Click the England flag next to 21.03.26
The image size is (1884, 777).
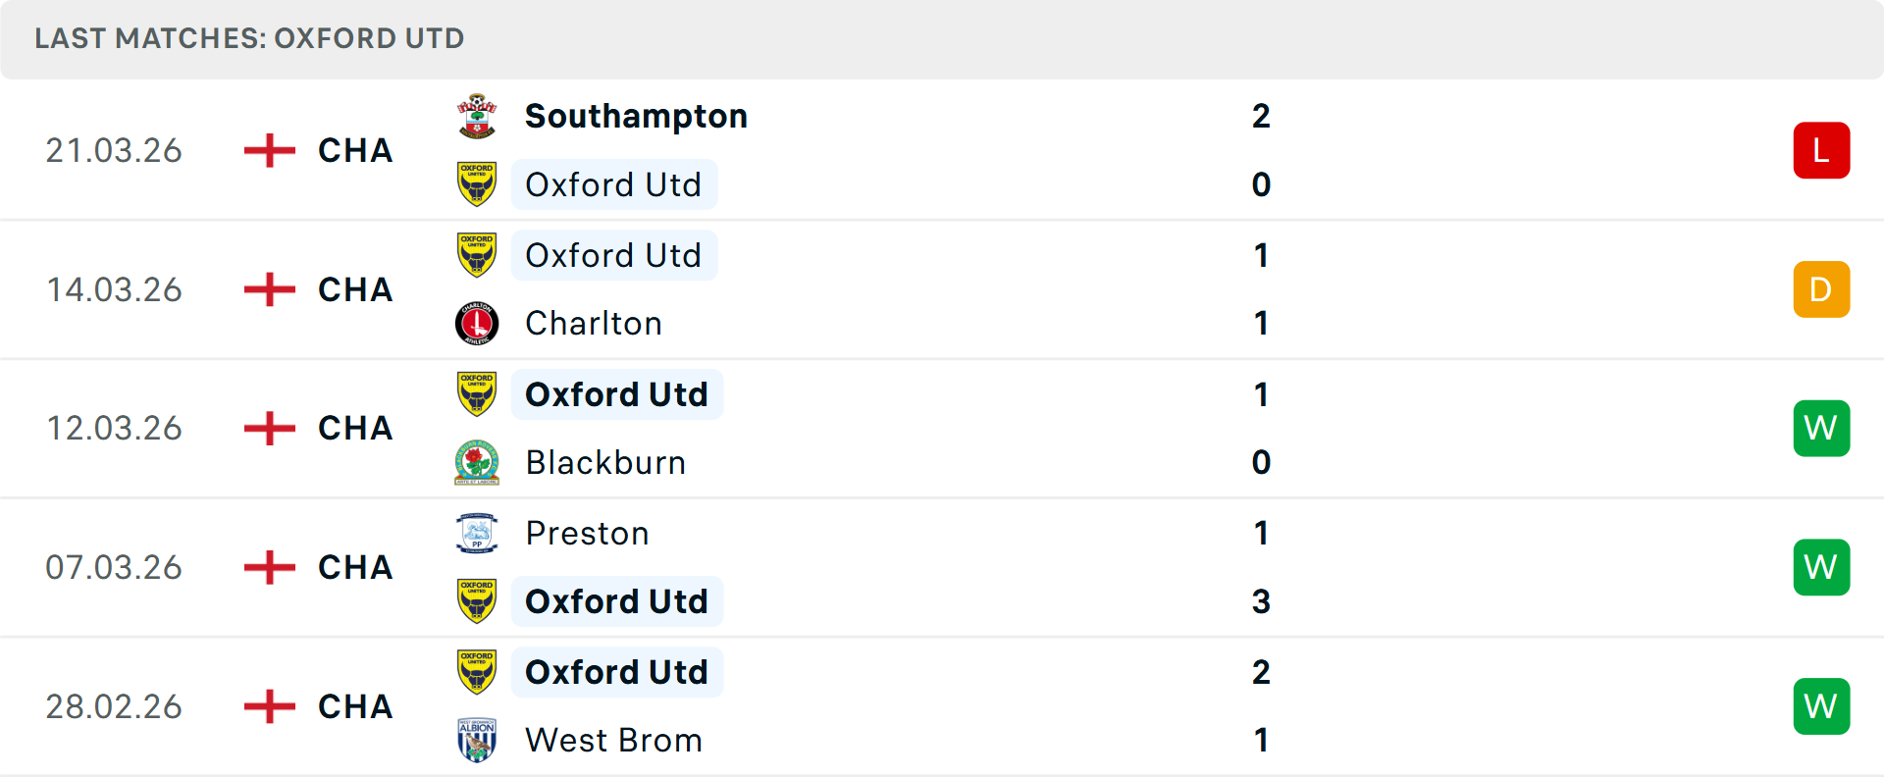(268, 149)
